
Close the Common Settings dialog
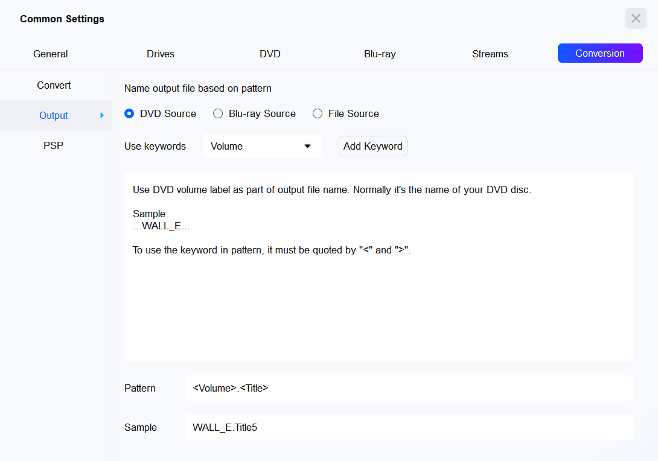tap(635, 19)
